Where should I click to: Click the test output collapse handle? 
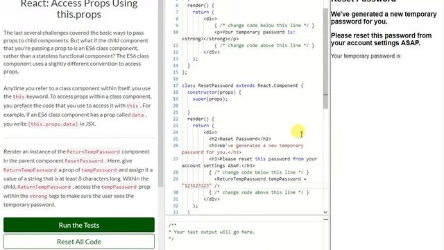[325, 219]
